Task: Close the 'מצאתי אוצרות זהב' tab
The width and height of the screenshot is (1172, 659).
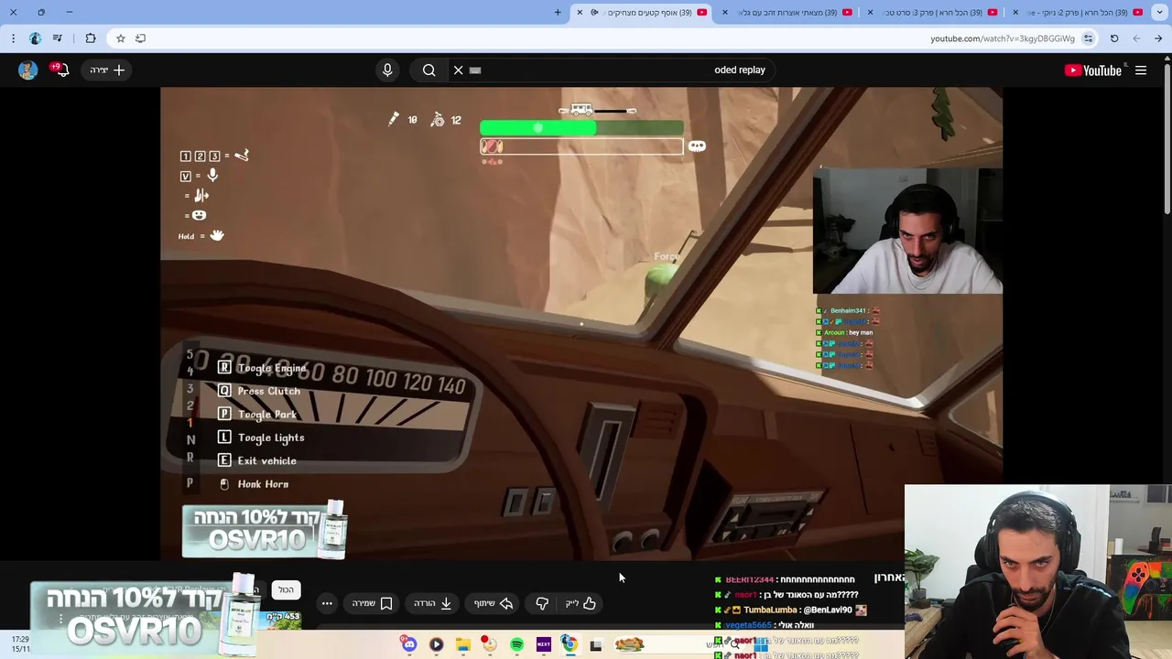Action: (725, 12)
